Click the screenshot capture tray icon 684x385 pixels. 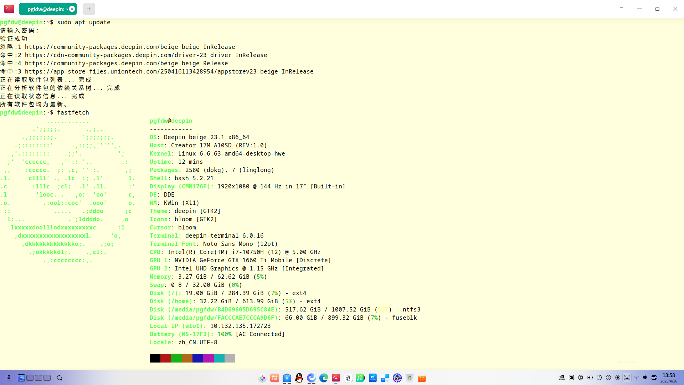point(627,378)
